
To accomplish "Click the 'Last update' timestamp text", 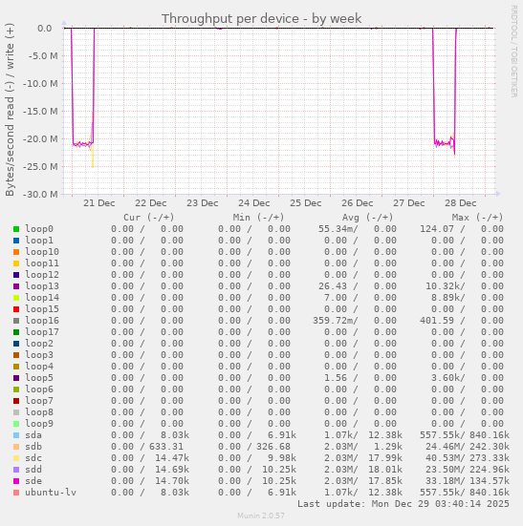I will (x=403, y=504).
